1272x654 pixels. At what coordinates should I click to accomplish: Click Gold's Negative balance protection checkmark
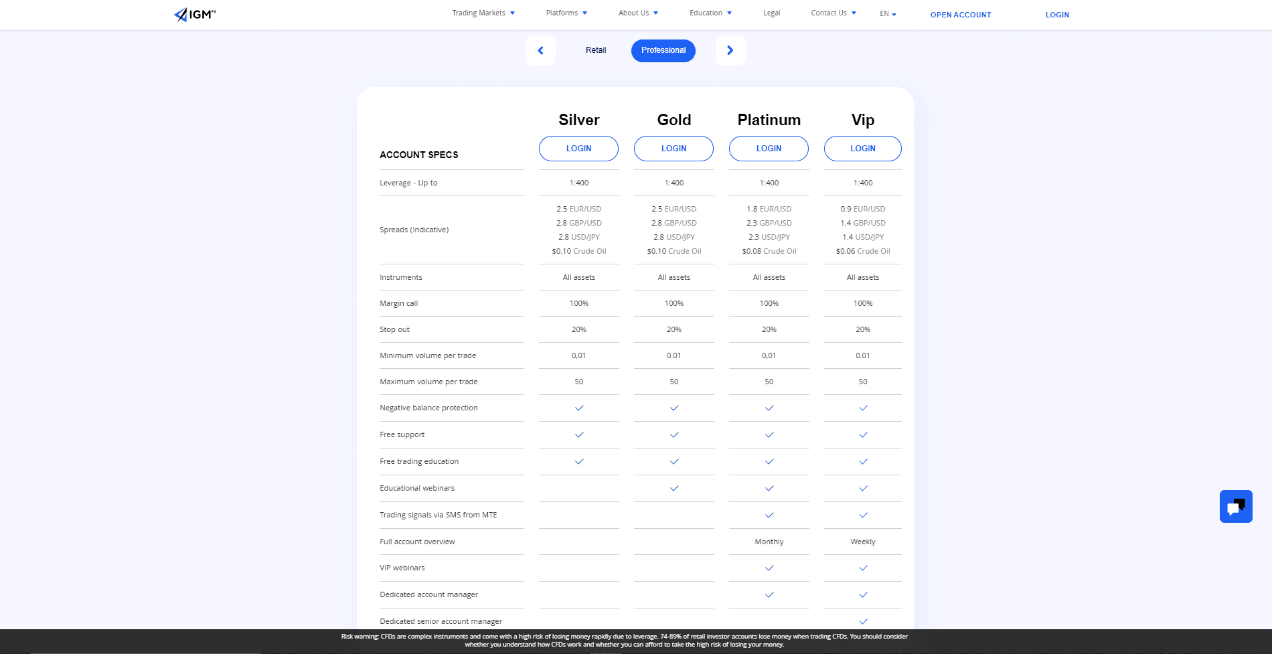(x=674, y=408)
